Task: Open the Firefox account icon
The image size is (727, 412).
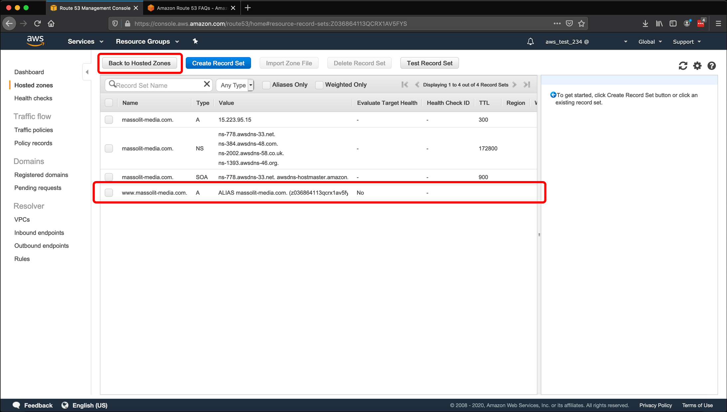Action: coord(687,24)
